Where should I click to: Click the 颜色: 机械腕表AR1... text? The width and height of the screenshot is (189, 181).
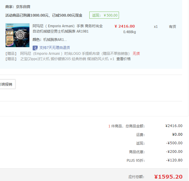pos(50,40)
